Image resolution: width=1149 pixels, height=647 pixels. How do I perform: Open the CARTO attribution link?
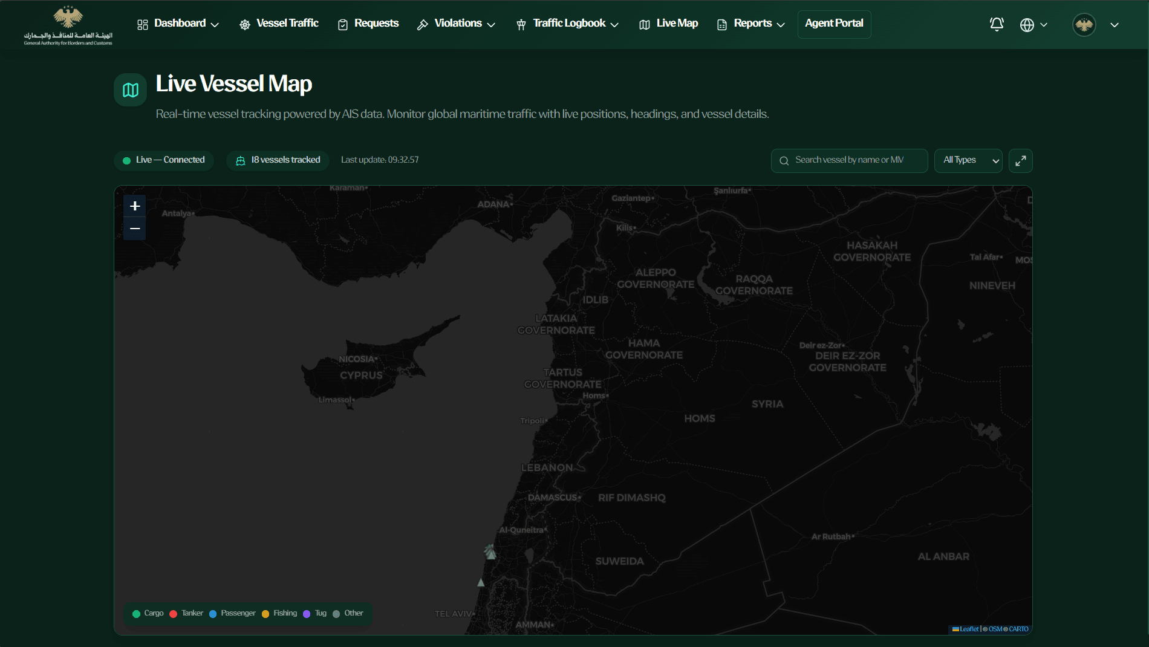[x=1018, y=629]
